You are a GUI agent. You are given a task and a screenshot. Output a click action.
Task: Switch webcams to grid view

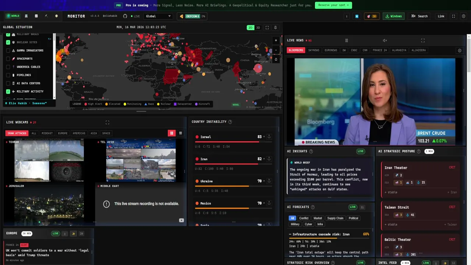pyautogui.click(x=171, y=133)
